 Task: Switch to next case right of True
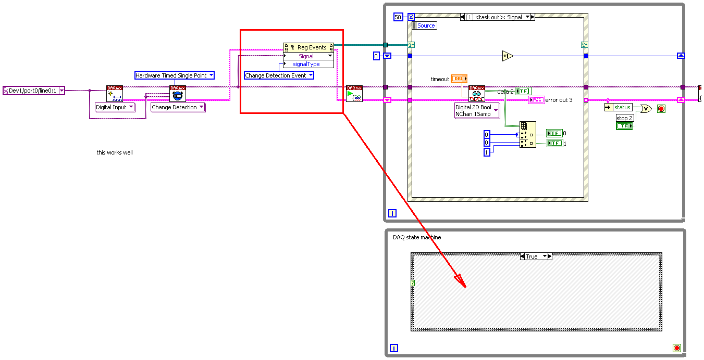click(x=550, y=256)
